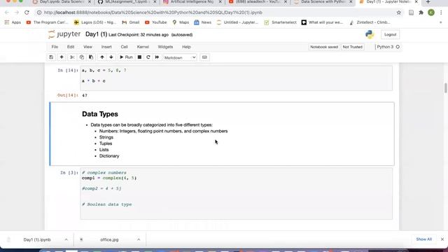Screen dimensions: 448x252
Task: Interrupt the kernel with the stop icon
Action: (139, 57)
